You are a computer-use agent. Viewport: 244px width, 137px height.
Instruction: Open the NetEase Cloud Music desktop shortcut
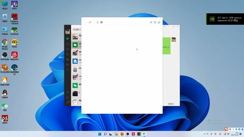coord(14,56)
